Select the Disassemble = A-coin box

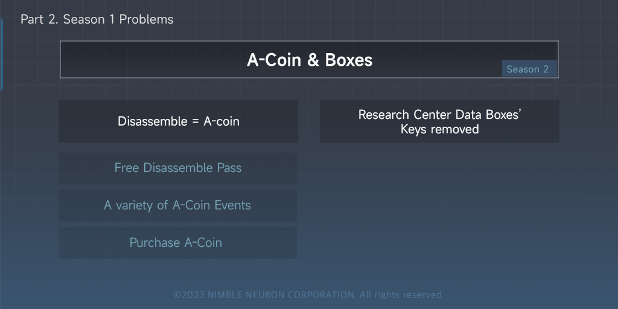pyautogui.click(x=178, y=121)
